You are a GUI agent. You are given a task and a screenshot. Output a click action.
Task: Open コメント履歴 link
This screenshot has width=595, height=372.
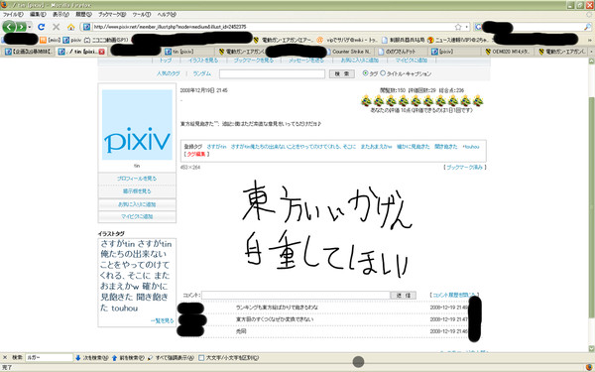click(x=454, y=295)
